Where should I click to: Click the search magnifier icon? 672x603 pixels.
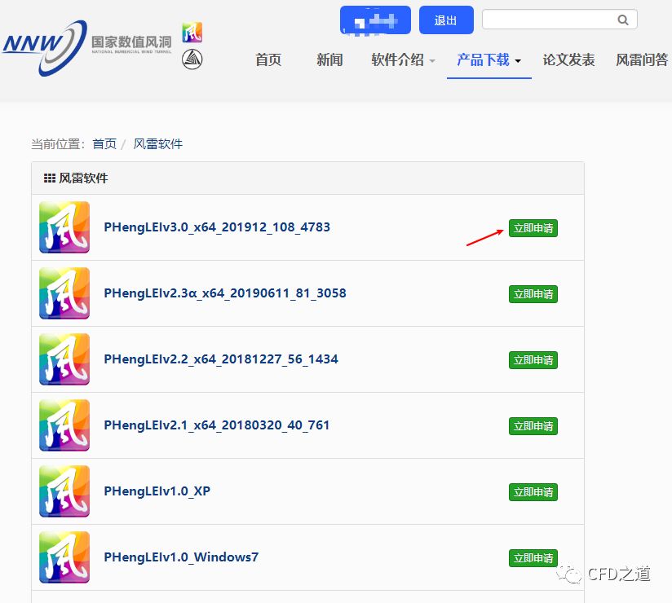[623, 20]
